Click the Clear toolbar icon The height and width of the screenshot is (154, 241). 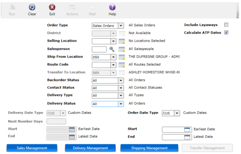tap(32, 7)
